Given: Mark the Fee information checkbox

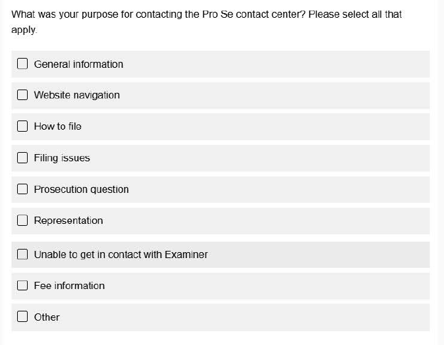Looking at the screenshot, I should coord(22,285).
